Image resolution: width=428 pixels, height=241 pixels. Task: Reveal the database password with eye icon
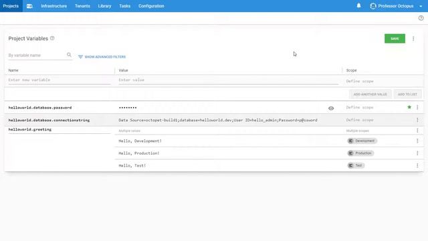point(331,108)
